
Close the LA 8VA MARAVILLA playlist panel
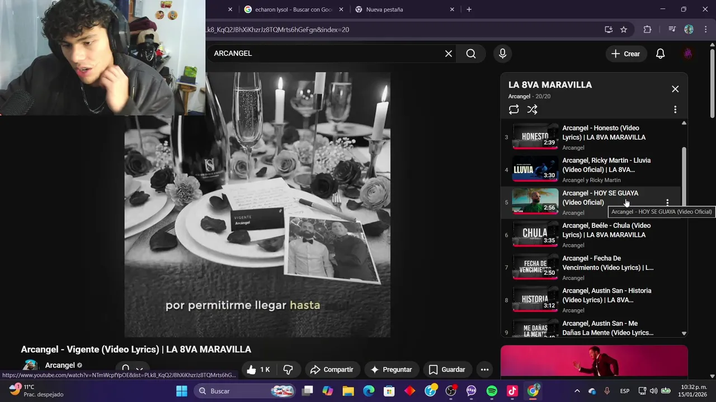[x=675, y=89]
